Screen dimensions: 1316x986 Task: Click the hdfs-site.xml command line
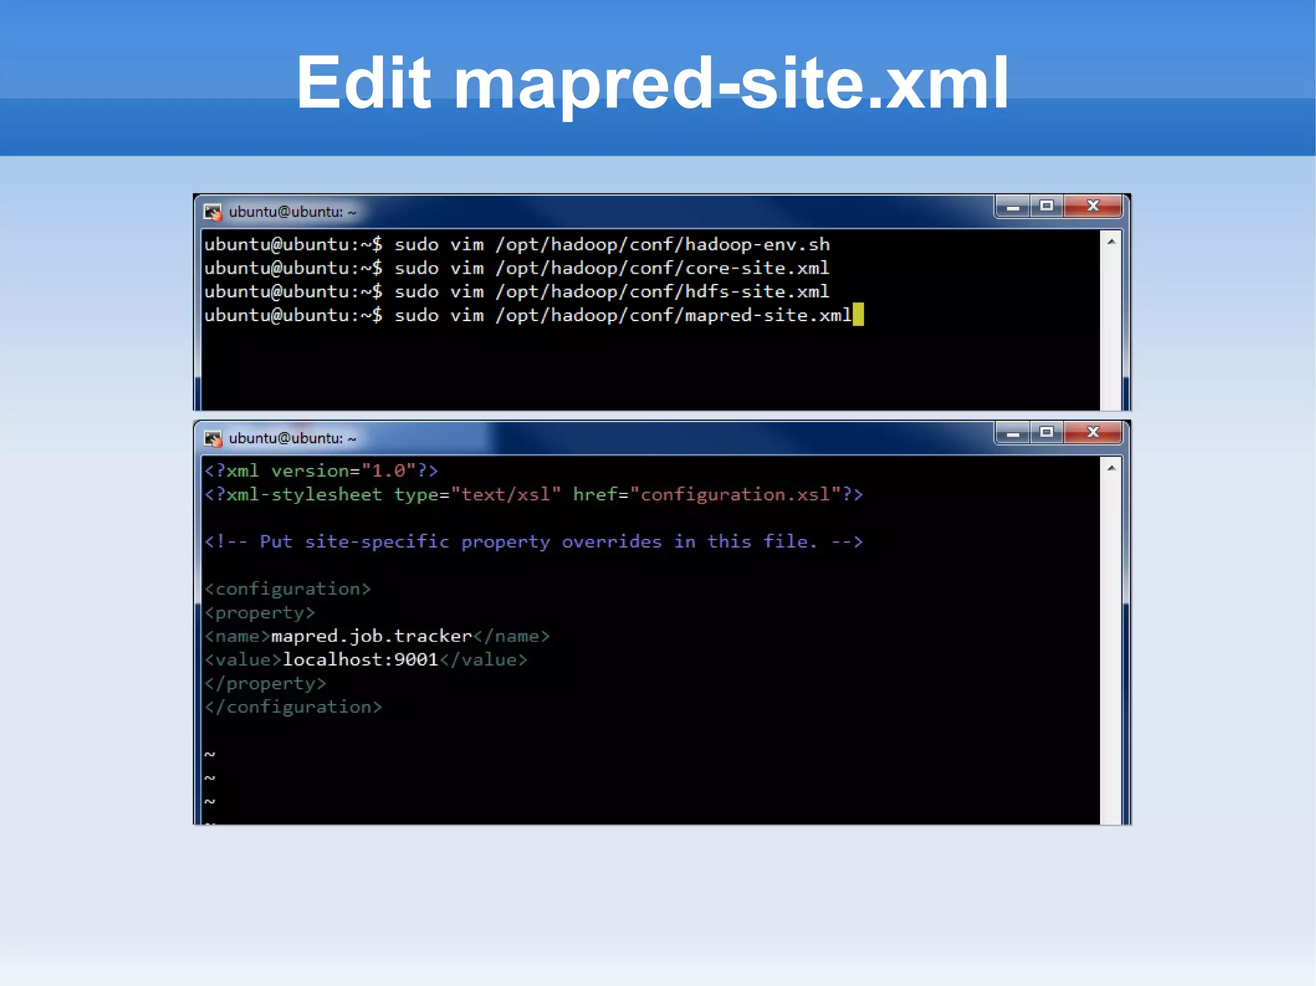[x=517, y=292]
